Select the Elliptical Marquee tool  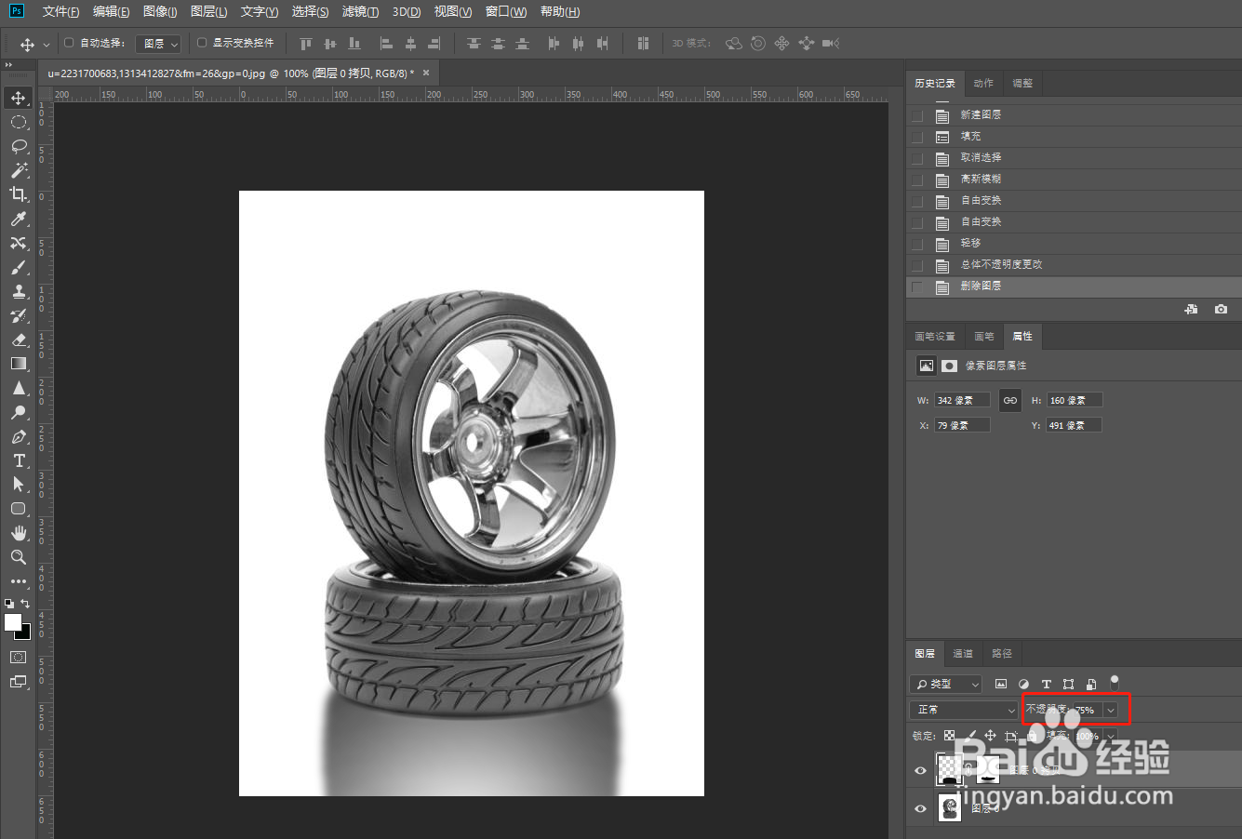click(x=19, y=122)
